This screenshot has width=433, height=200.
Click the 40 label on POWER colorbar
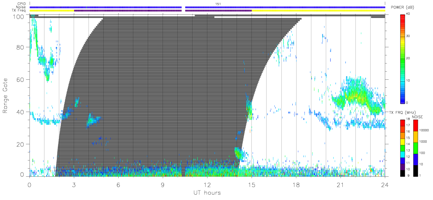(408, 13)
